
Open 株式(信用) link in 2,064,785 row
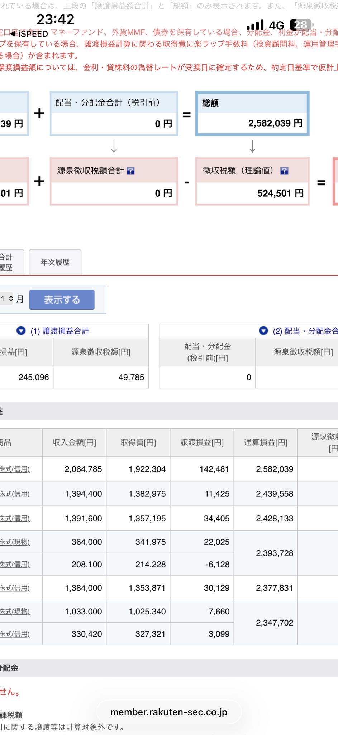point(15,469)
